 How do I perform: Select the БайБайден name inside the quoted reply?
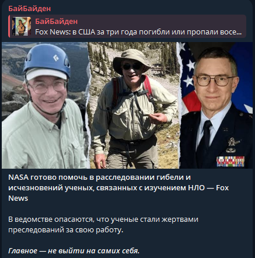pos(57,21)
